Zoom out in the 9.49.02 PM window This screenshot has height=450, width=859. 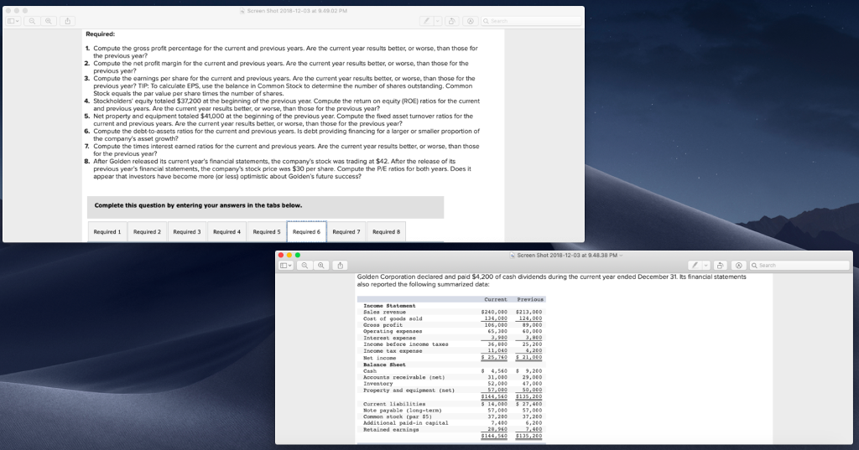tap(33, 21)
